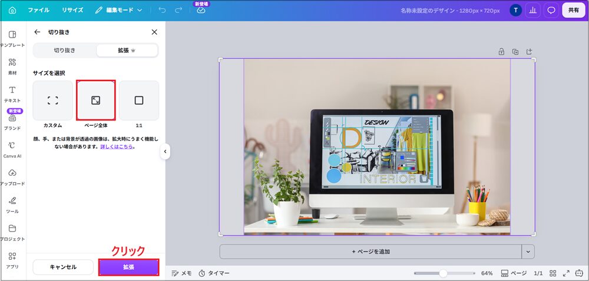Select the ページ全体 size option
Image resolution: width=589 pixels, height=281 pixels.
tap(96, 101)
